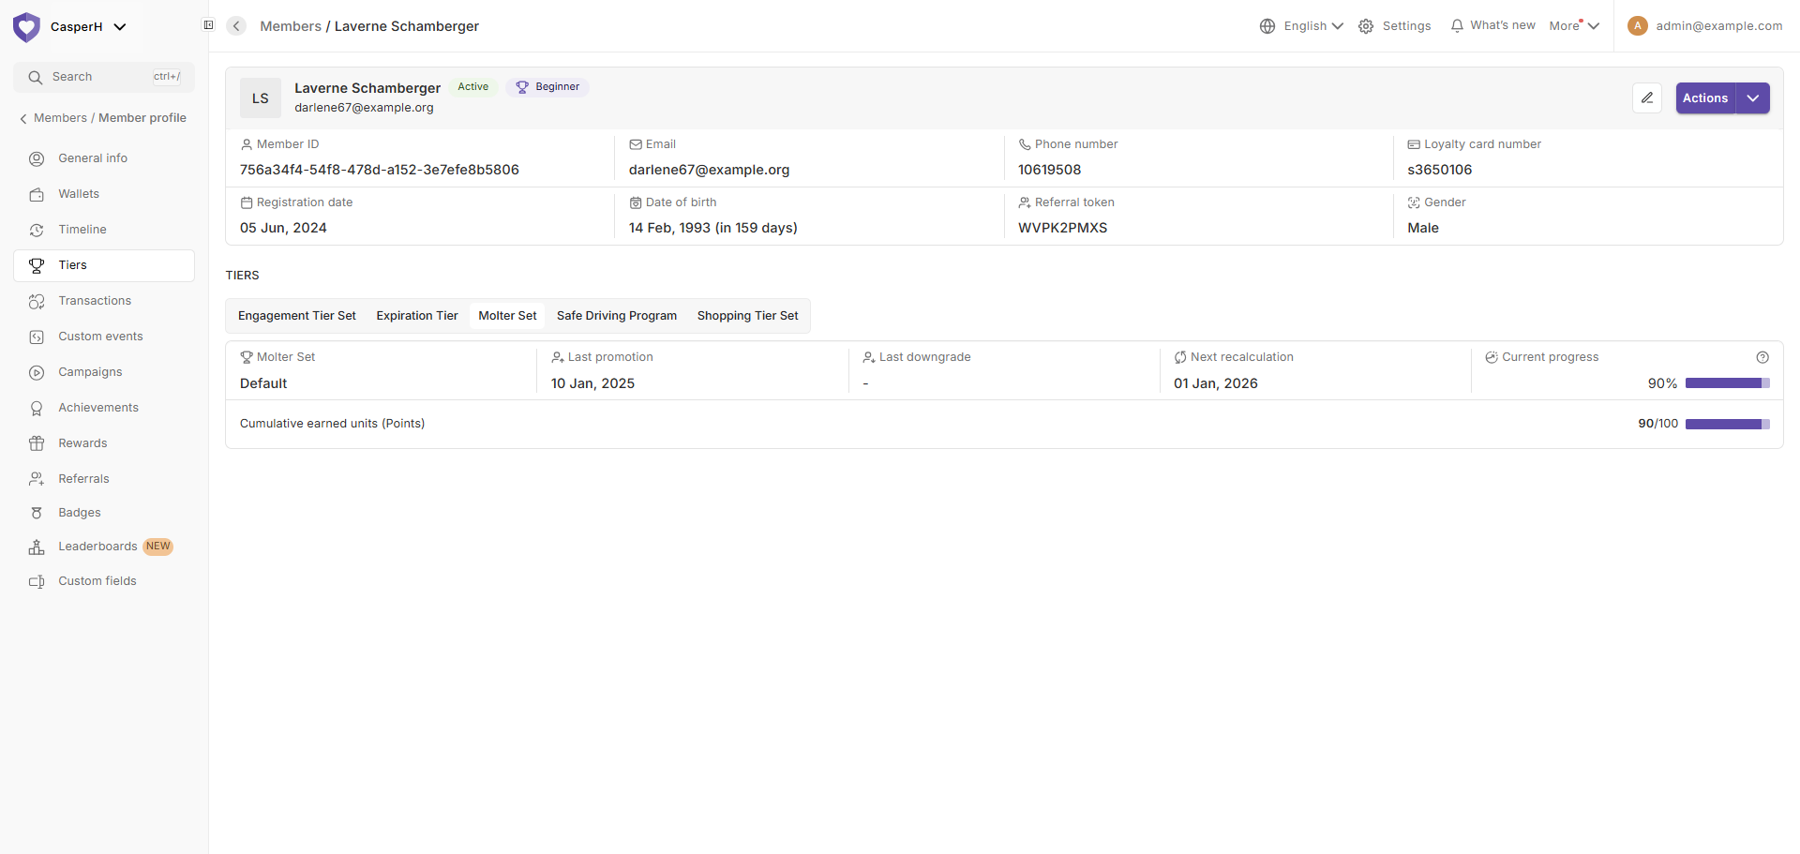Image resolution: width=1800 pixels, height=854 pixels.
Task: Expand the More menu
Action: tap(1573, 26)
